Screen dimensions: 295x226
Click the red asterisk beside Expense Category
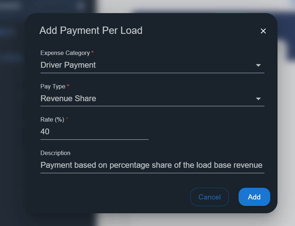[93, 52]
